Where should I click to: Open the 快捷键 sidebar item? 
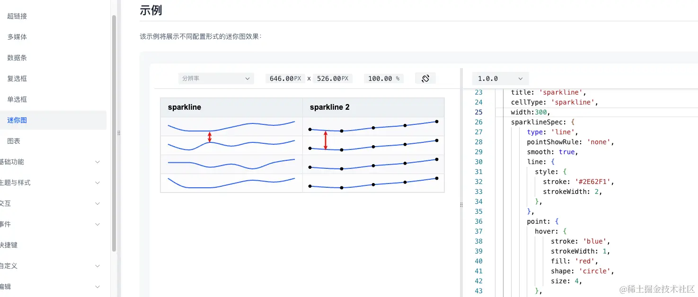click(9, 245)
